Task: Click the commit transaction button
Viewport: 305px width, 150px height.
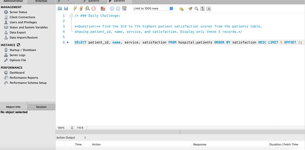Action: pos(112,8)
